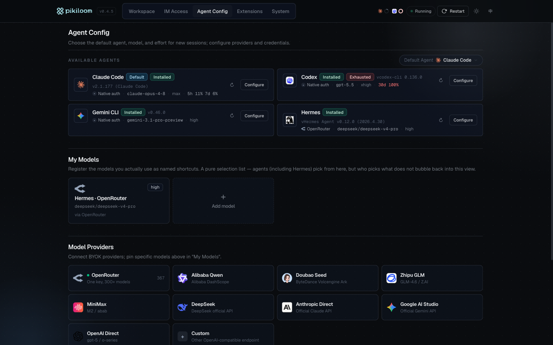Click the Running status pill
The height and width of the screenshot is (345, 553).
click(421, 11)
